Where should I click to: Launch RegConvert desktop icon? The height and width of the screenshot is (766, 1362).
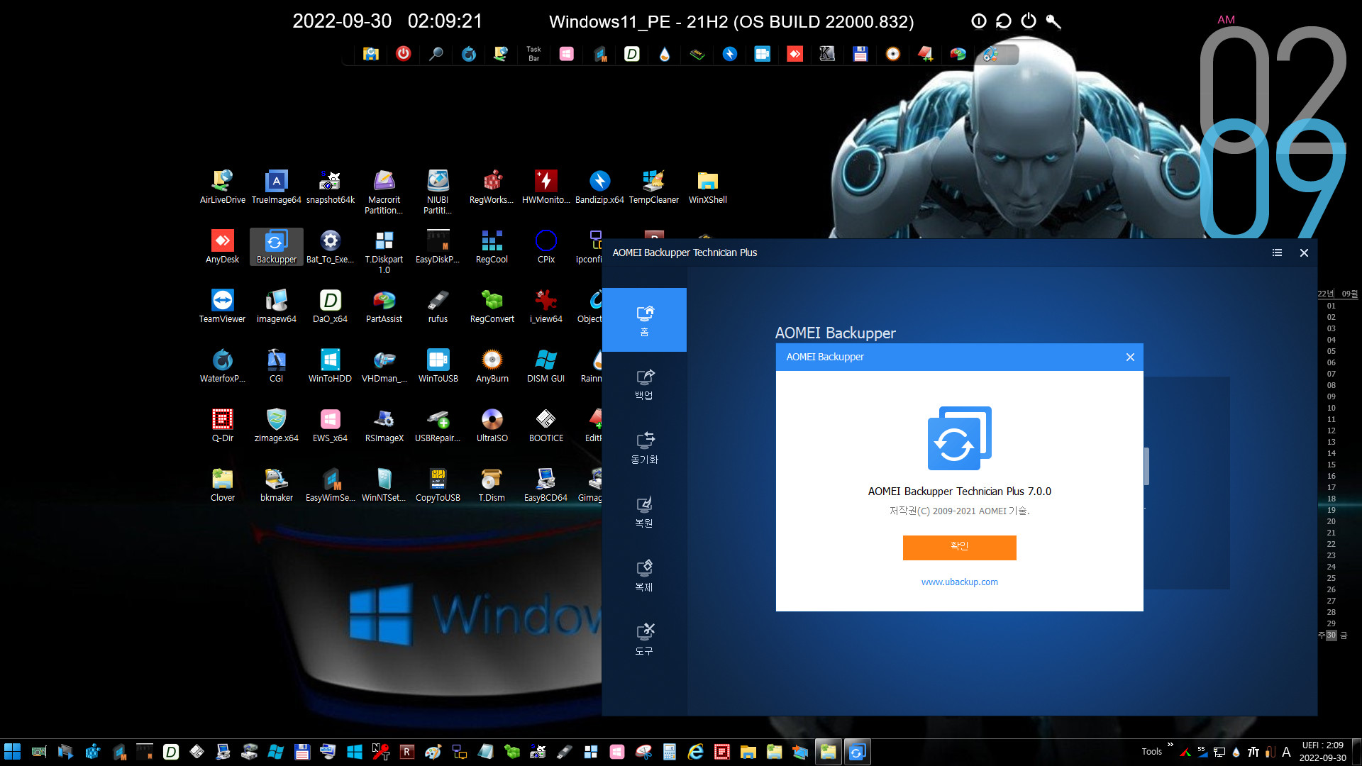pyautogui.click(x=492, y=306)
